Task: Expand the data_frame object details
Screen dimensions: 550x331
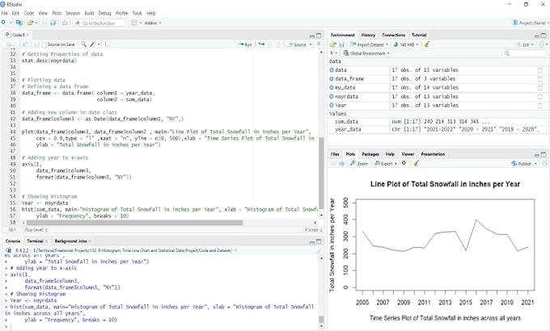Action: pos(331,79)
